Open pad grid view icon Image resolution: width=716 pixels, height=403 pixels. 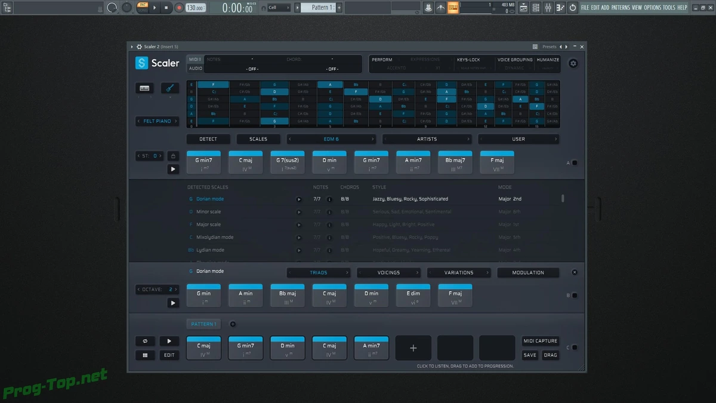pos(144,355)
